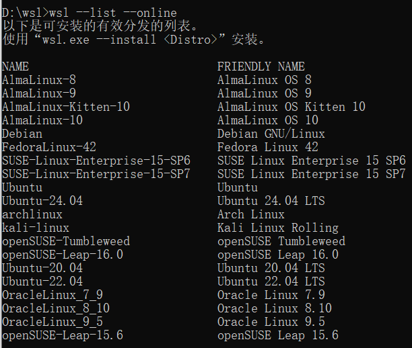
Task: Click AlmaLinux-8 in the NAME column
Action: (39, 79)
